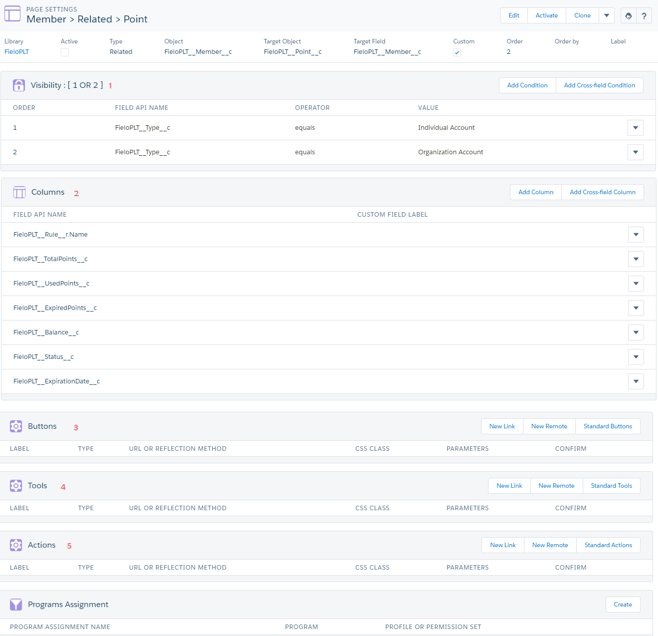Open row menu for FieloPLT__TotalPoints__c column
The width and height of the screenshot is (658, 636).
click(x=636, y=259)
